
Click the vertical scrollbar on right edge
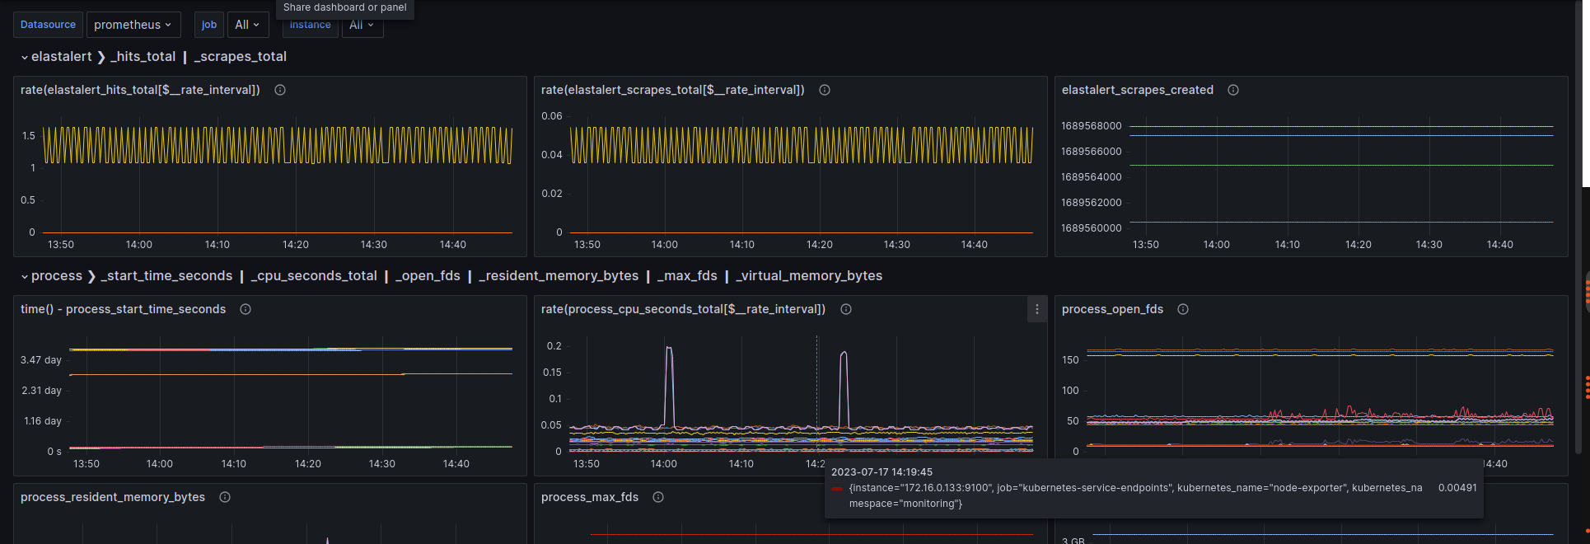click(x=1578, y=223)
